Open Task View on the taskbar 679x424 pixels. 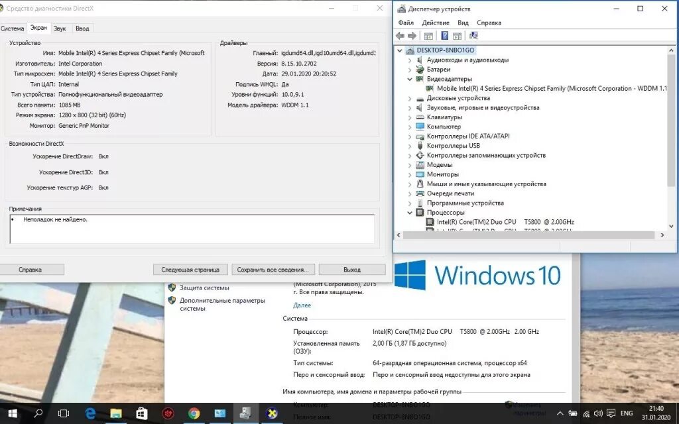tap(64, 413)
